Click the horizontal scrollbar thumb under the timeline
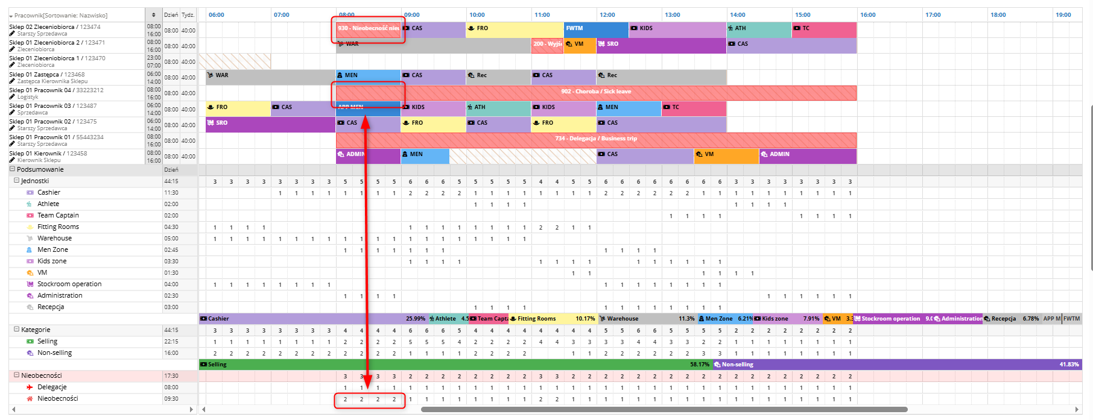The width and height of the screenshot is (1093, 420). tap(664, 410)
